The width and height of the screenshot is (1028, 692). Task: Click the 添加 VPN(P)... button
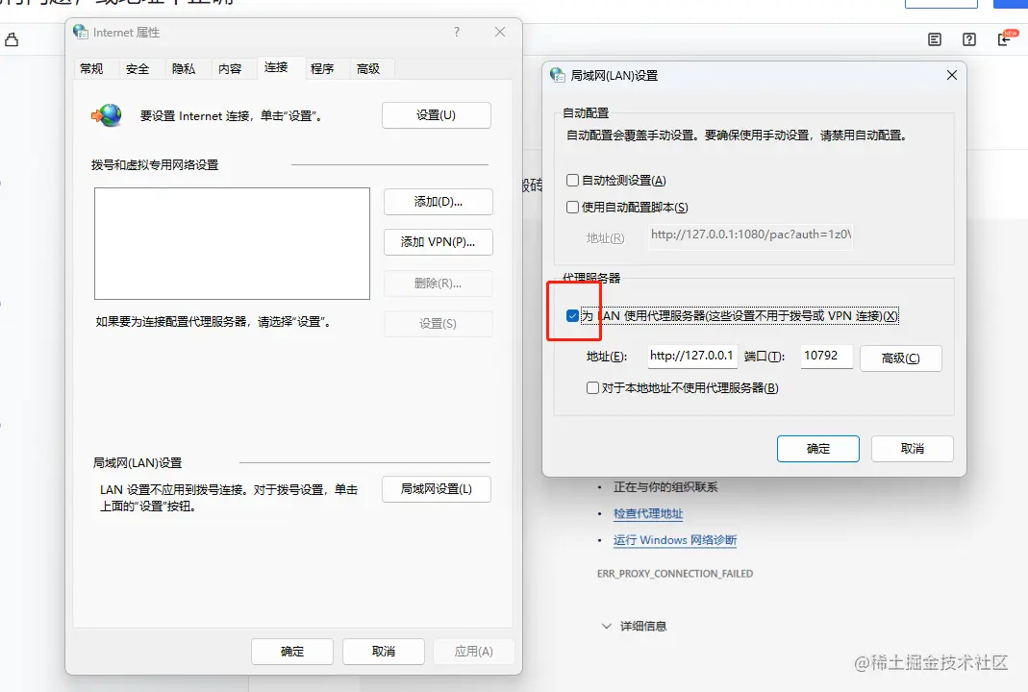[438, 242]
